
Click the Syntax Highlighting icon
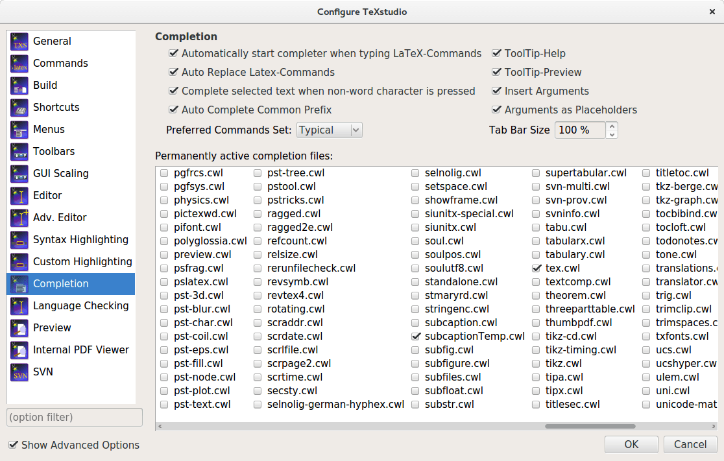tap(19, 240)
